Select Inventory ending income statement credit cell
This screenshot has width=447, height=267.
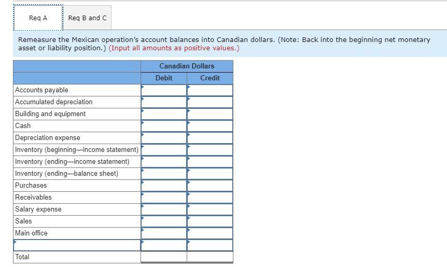click(x=210, y=162)
